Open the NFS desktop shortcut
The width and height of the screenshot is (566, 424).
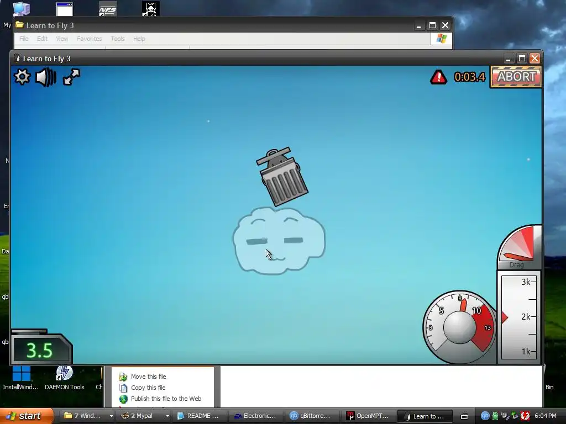tap(108, 9)
